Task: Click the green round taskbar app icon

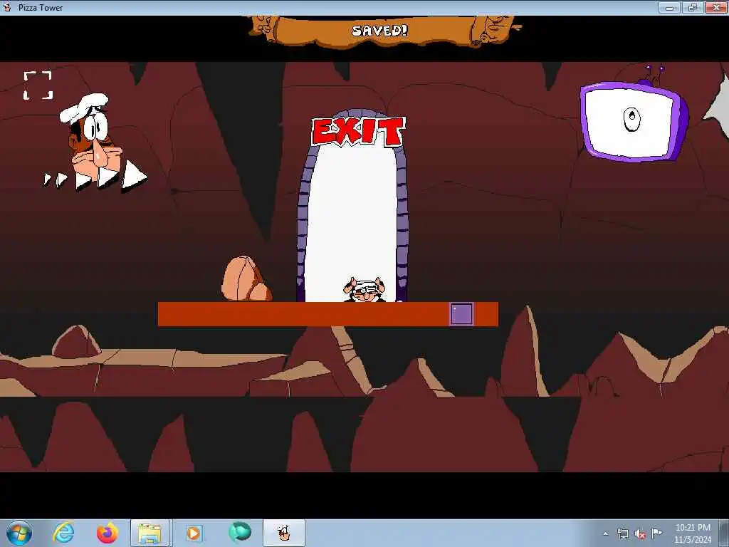Action: 239,532
